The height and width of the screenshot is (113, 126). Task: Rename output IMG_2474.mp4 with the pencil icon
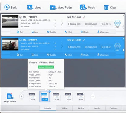point(84,40)
